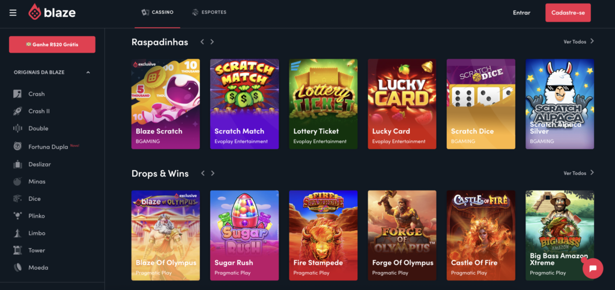The width and height of the screenshot is (615, 290).
Task: Click the Cadastre-se button
Action: click(x=568, y=13)
